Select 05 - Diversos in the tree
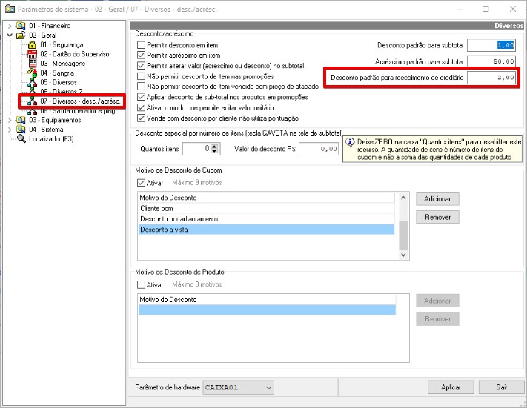The height and width of the screenshot is (408, 527). 59,82
